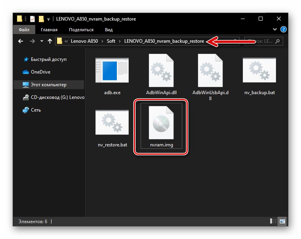301x239 pixels.
Task: Click the new folder icon in title bar toolbar
Action: (x=41, y=19)
